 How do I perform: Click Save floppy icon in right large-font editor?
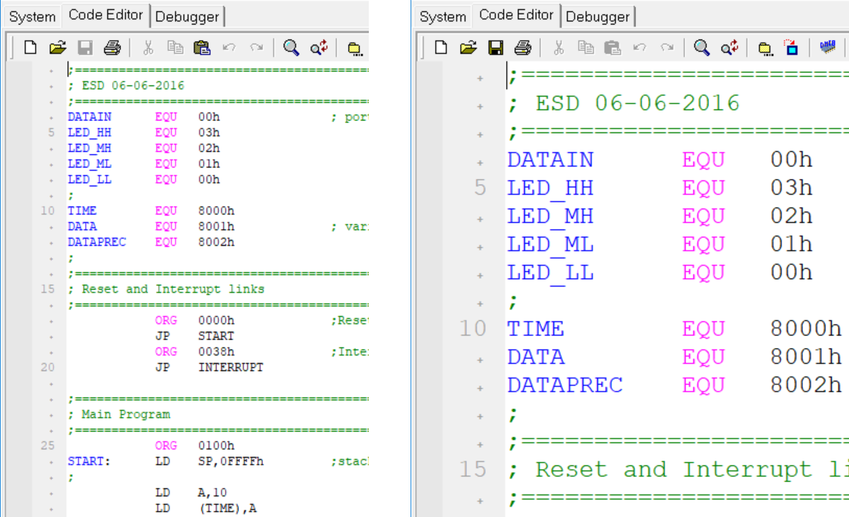(495, 47)
